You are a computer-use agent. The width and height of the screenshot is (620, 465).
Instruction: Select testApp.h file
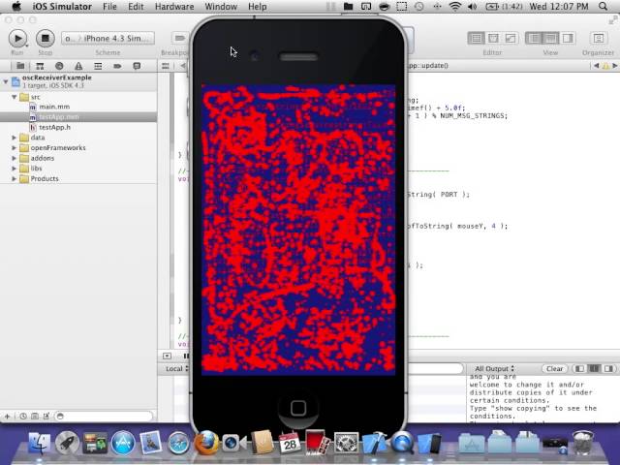pyautogui.click(x=54, y=127)
